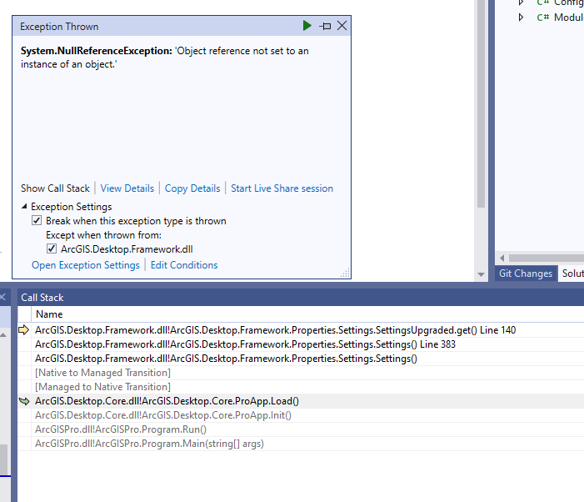Click green active-frame arrow beside ProApp.Load()

point(24,401)
